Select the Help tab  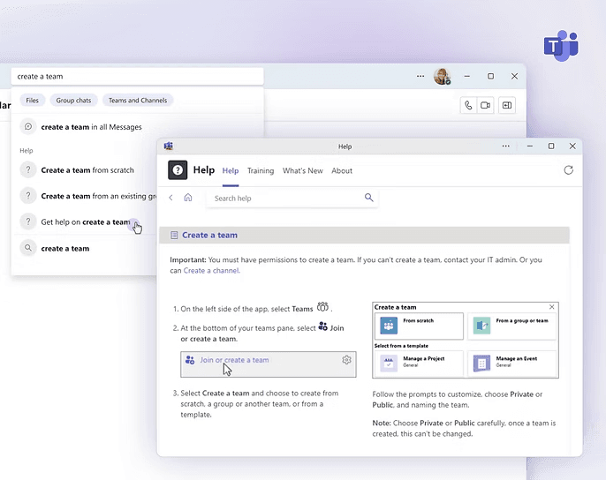click(x=231, y=170)
